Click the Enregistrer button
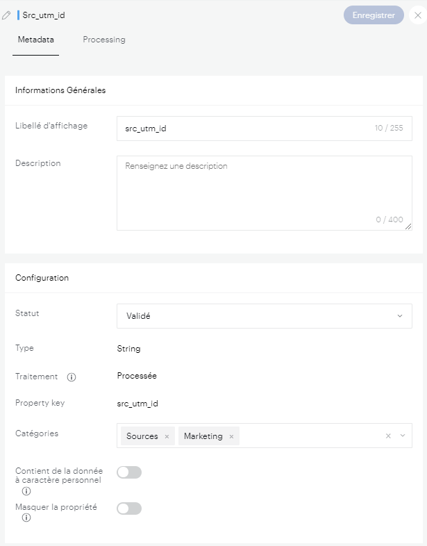Screen dimensions: 427x546 pos(374,15)
